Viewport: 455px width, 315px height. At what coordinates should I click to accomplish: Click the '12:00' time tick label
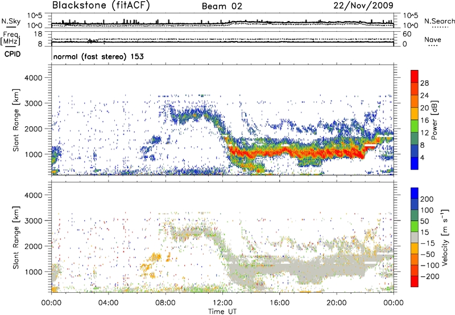222,303
